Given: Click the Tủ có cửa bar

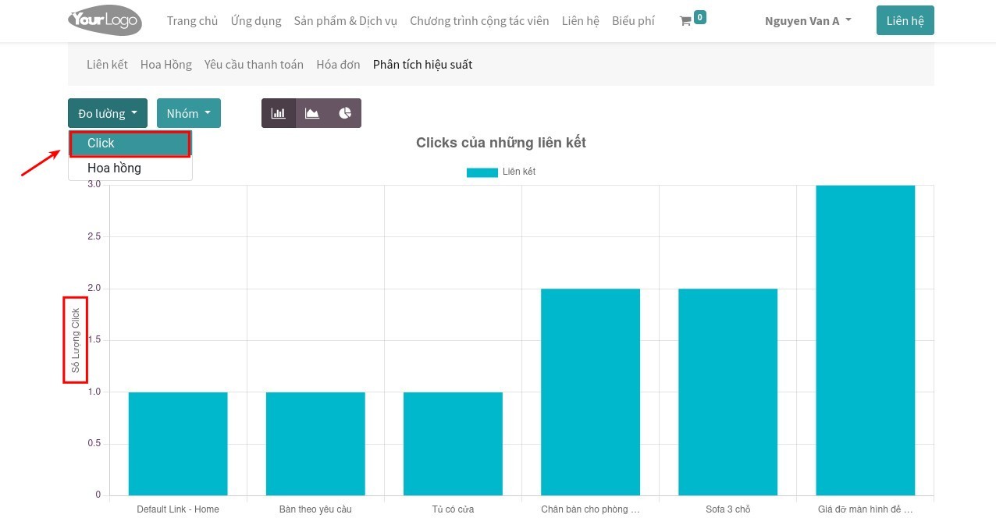Looking at the screenshot, I should (453, 443).
